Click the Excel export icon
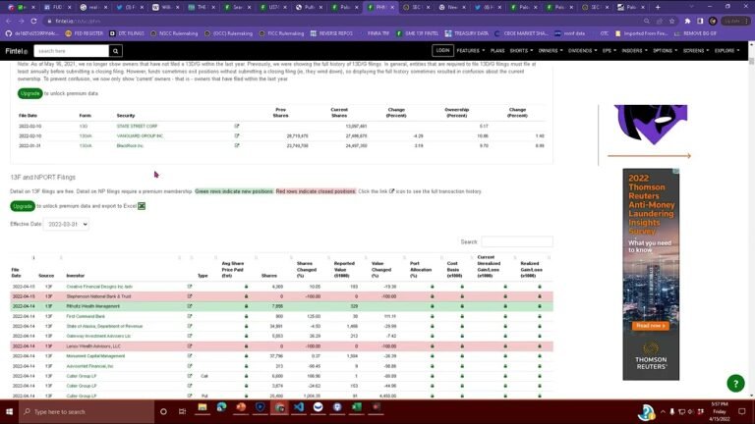The height and width of the screenshot is (424, 755). [142, 206]
